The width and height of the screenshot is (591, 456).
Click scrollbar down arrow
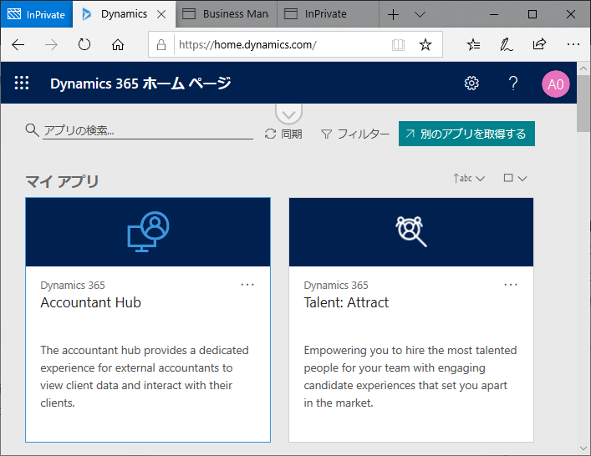(x=583, y=448)
